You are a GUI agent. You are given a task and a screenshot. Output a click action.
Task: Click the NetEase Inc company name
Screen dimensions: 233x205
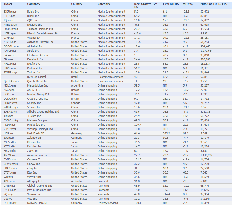(34, 25)
